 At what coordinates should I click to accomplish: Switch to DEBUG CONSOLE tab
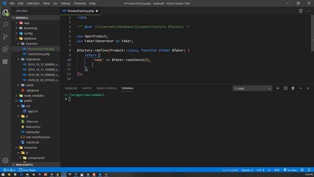coord(106,88)
